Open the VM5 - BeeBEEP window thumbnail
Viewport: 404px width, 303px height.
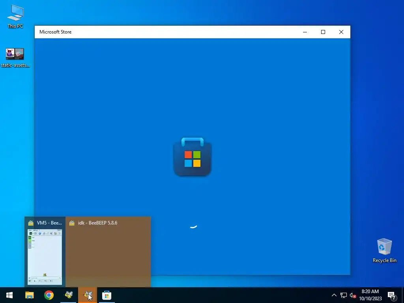click(45, 257)
